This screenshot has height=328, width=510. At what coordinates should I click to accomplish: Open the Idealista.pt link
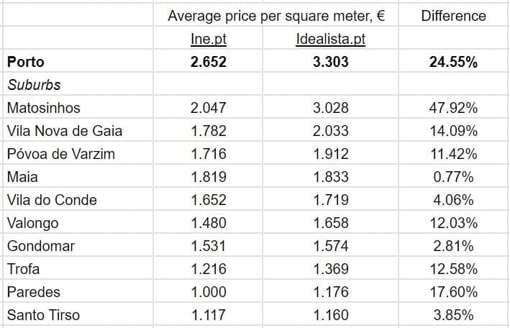pyautogui.click(x=330, y=39)
